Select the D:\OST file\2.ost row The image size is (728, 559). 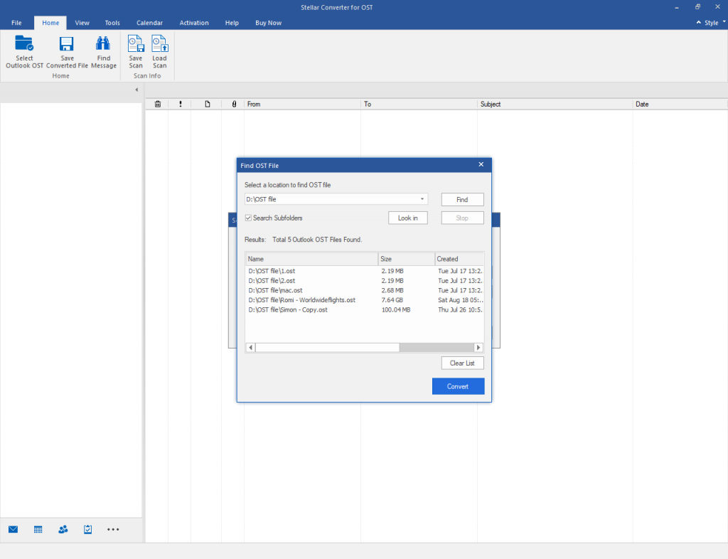[x=365, y=280]
